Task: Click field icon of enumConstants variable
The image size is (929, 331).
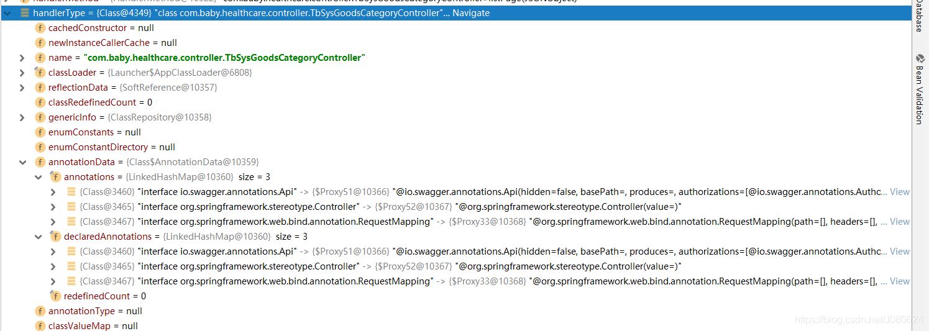Action: pyautogui.click(x=40, y=132)
